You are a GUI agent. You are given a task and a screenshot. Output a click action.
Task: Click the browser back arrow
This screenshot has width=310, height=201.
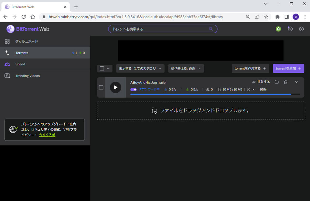point(5,17)
